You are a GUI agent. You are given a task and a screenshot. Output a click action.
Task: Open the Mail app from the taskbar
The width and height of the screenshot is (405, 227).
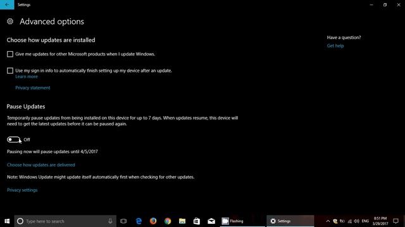tap(211, 221)
